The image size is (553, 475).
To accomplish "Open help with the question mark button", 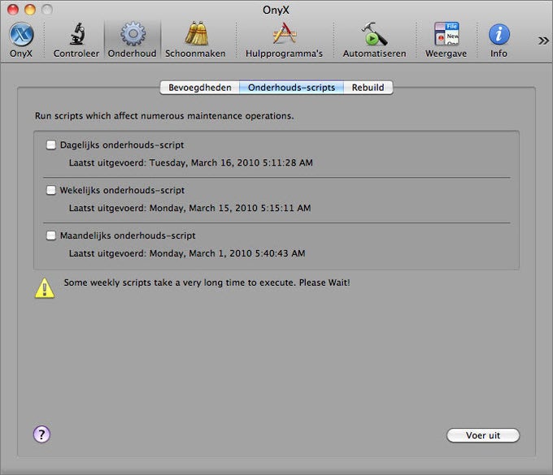I will pyautogui.click(x=41, y=434).
